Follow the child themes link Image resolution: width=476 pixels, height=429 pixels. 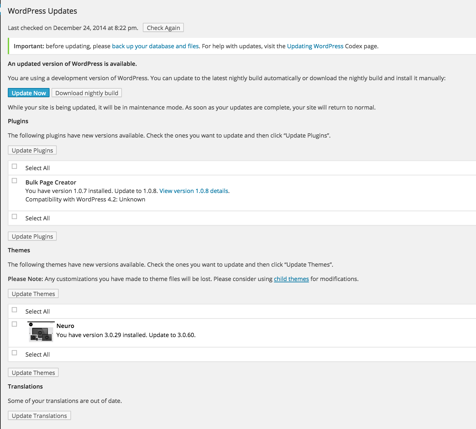coord(291,279)
